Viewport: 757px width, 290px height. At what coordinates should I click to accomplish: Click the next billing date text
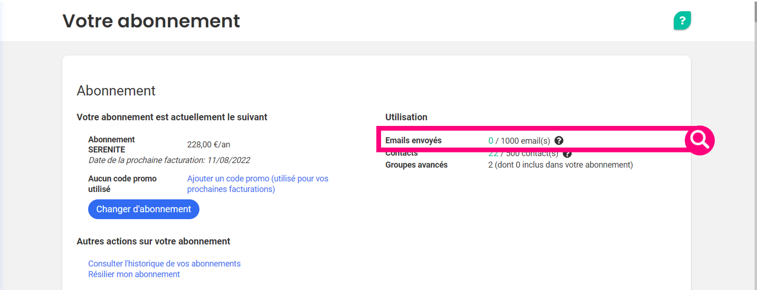click(169, 160)
